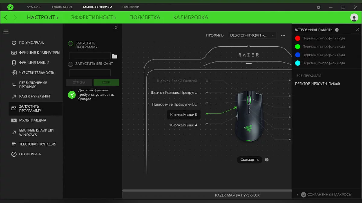Open Synapse settings gear
The width and height of the screenshot is (362, 203).
(319, 7)
